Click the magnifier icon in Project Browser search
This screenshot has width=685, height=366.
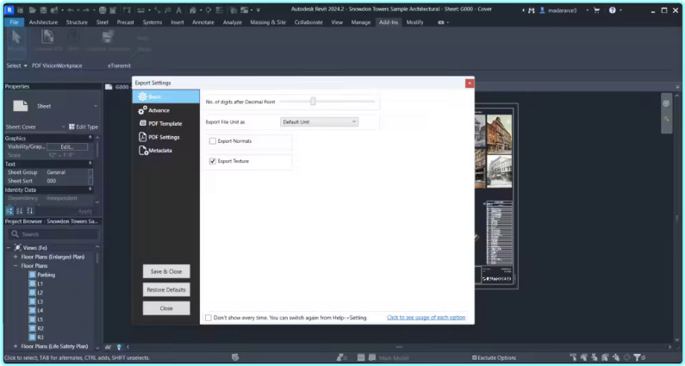pyautogui.click(x=16, y=234)
